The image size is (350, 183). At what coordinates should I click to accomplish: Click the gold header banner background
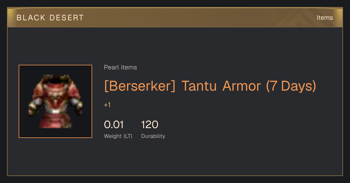tap(175, 17)
